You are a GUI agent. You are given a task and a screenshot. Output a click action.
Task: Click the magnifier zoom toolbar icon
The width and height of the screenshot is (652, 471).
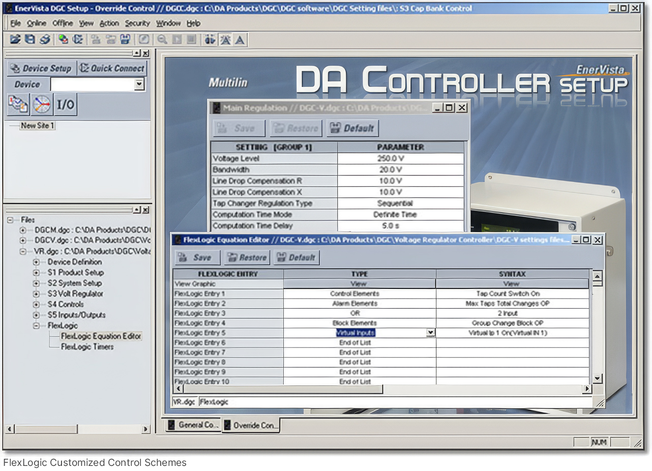pyautogui.click(x=162, y=39)
